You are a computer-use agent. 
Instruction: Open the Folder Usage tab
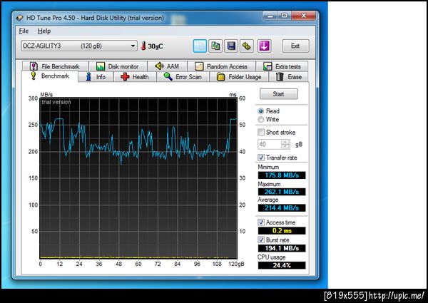[x=239, y=77]
